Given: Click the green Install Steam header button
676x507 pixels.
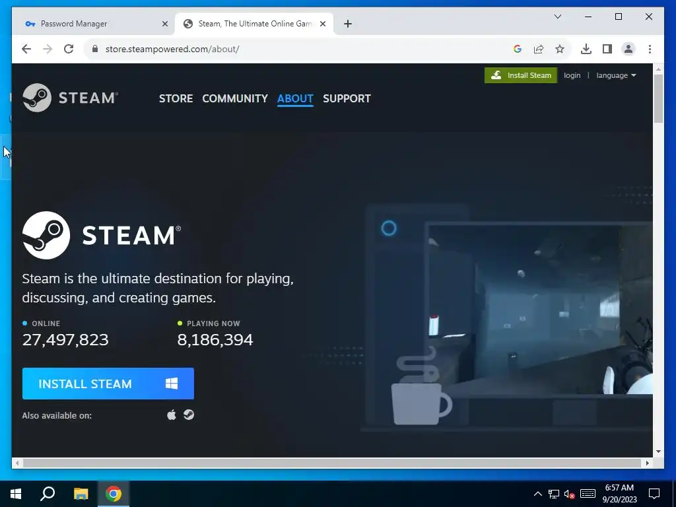Looking at the screenshot, I should pyautogui.click(x=521, y=75).
